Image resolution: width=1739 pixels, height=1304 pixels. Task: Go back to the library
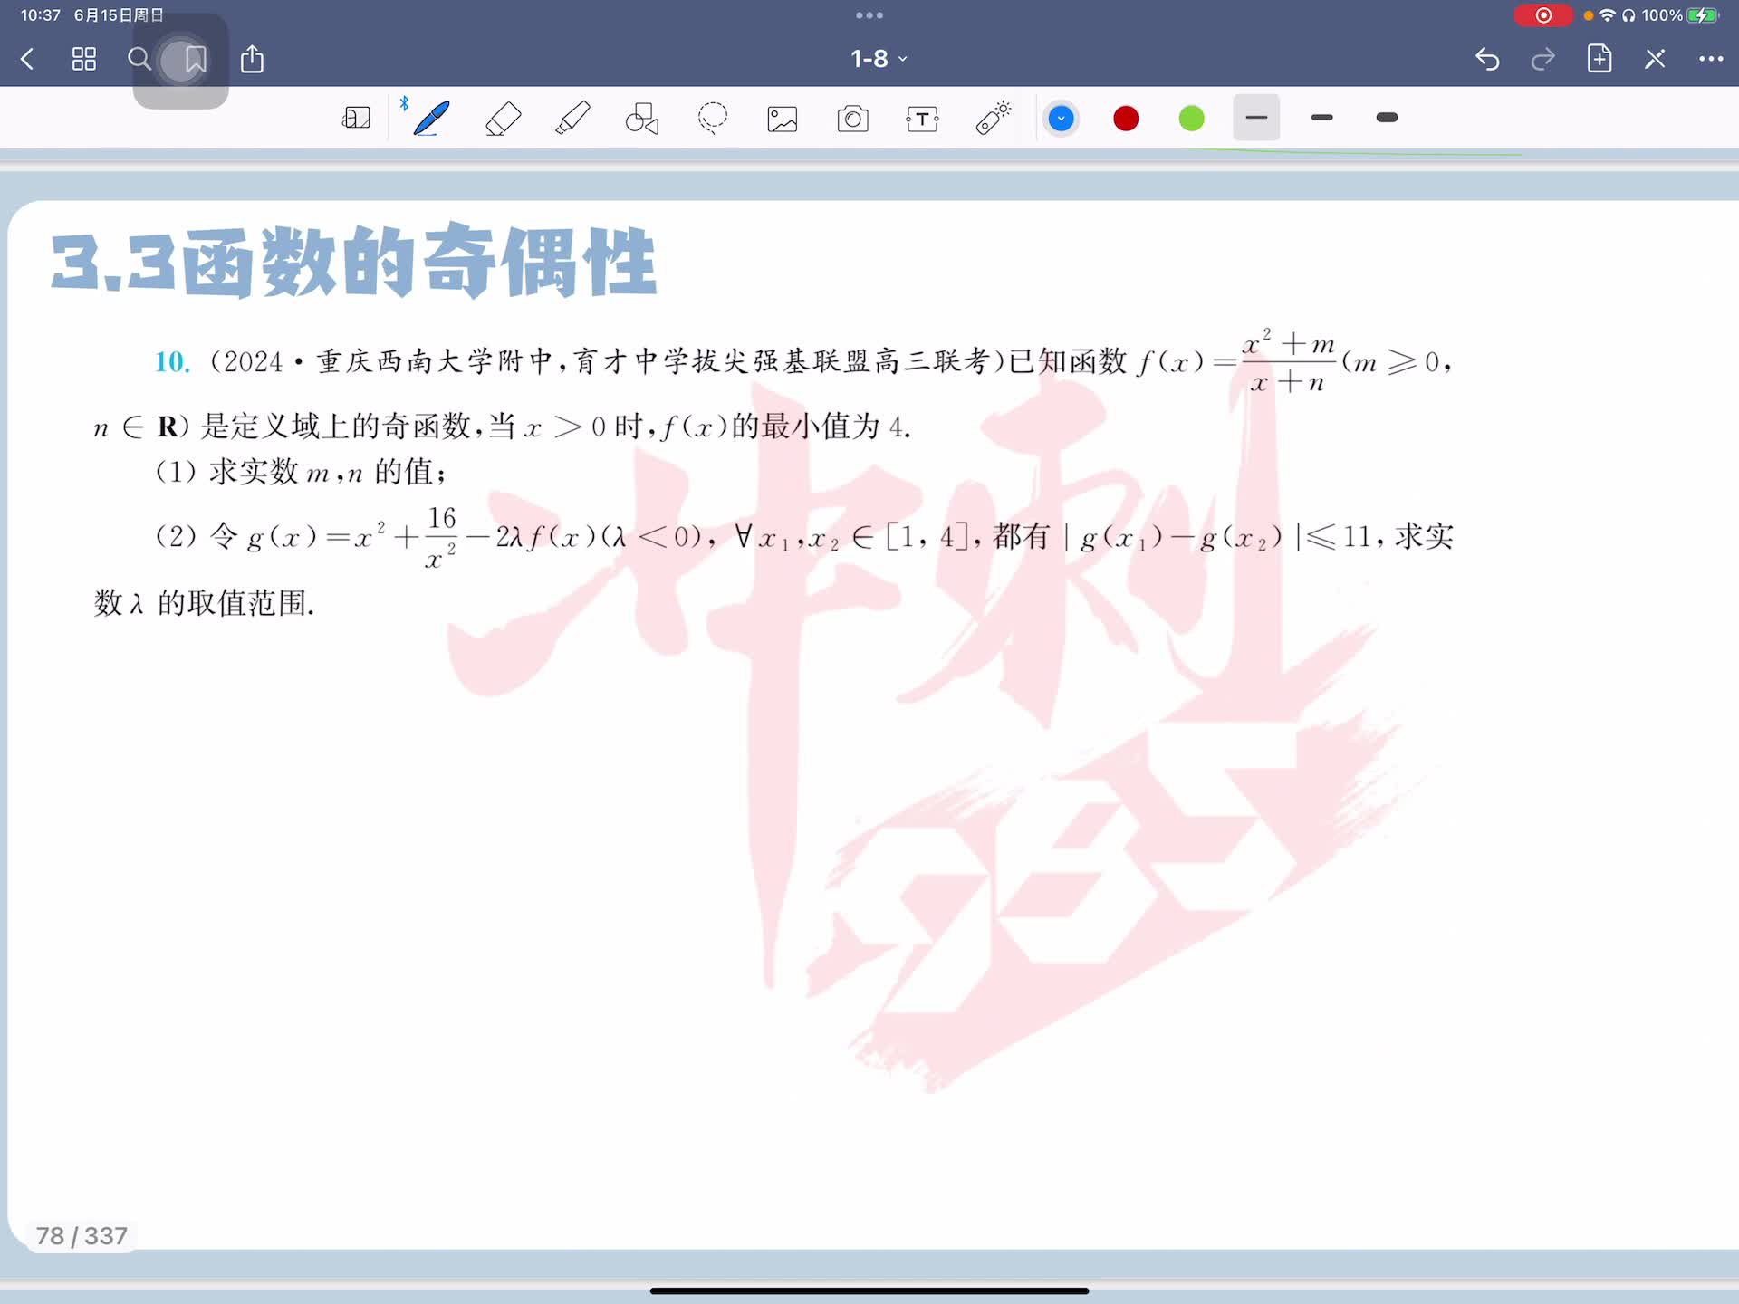click(27, 59)
